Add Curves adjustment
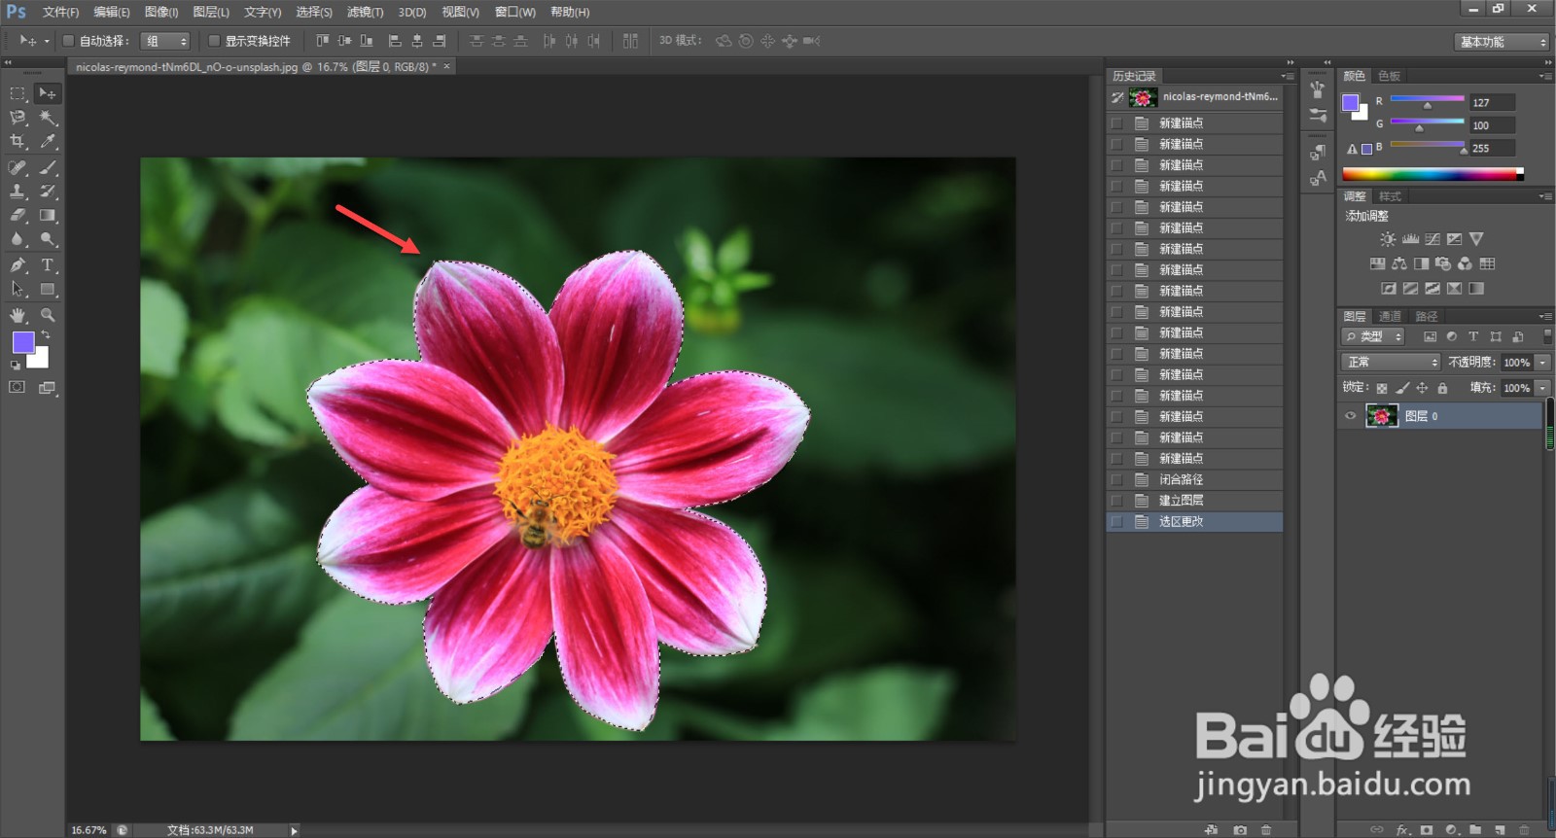The width and height of the screenshot is (1556, 838). click(1432, 239)
